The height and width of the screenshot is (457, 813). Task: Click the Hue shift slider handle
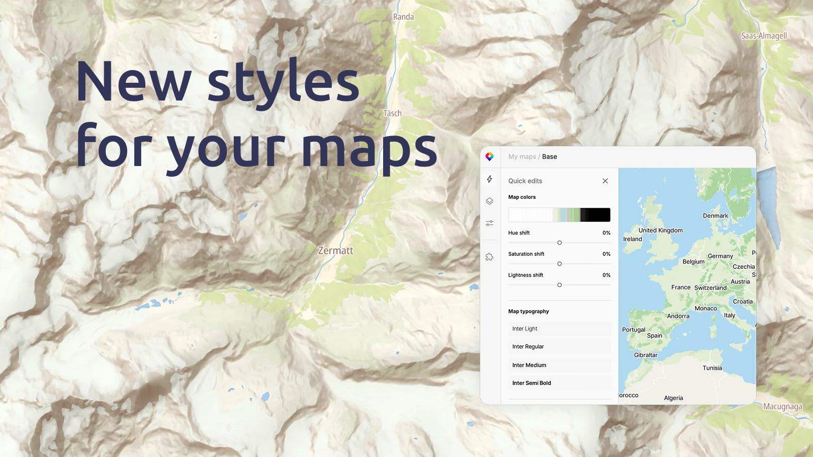pos(559,243)
